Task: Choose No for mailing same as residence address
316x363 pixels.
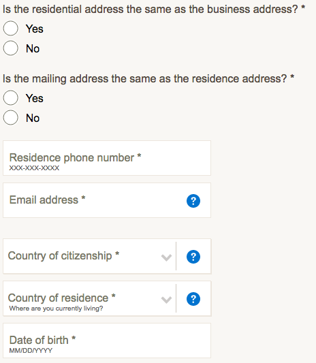Action: point(11,118)
